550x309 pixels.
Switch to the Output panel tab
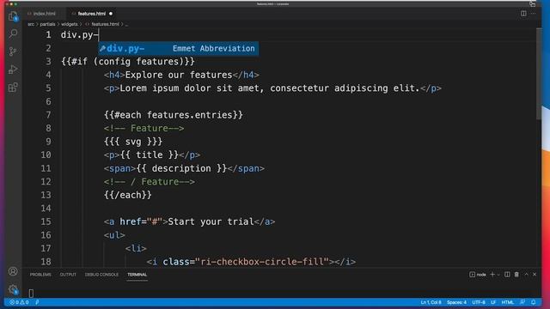click(68, 275)
